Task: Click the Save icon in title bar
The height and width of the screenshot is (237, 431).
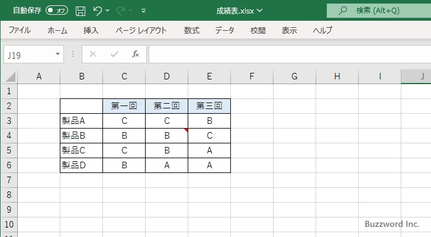Action: pos(81,11)
